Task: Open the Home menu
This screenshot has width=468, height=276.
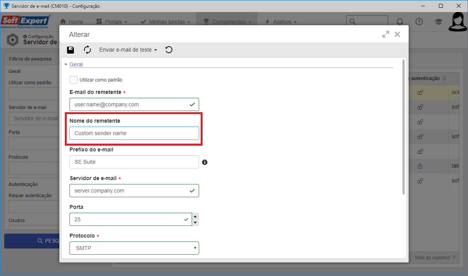Action: (x=71, y=22)
